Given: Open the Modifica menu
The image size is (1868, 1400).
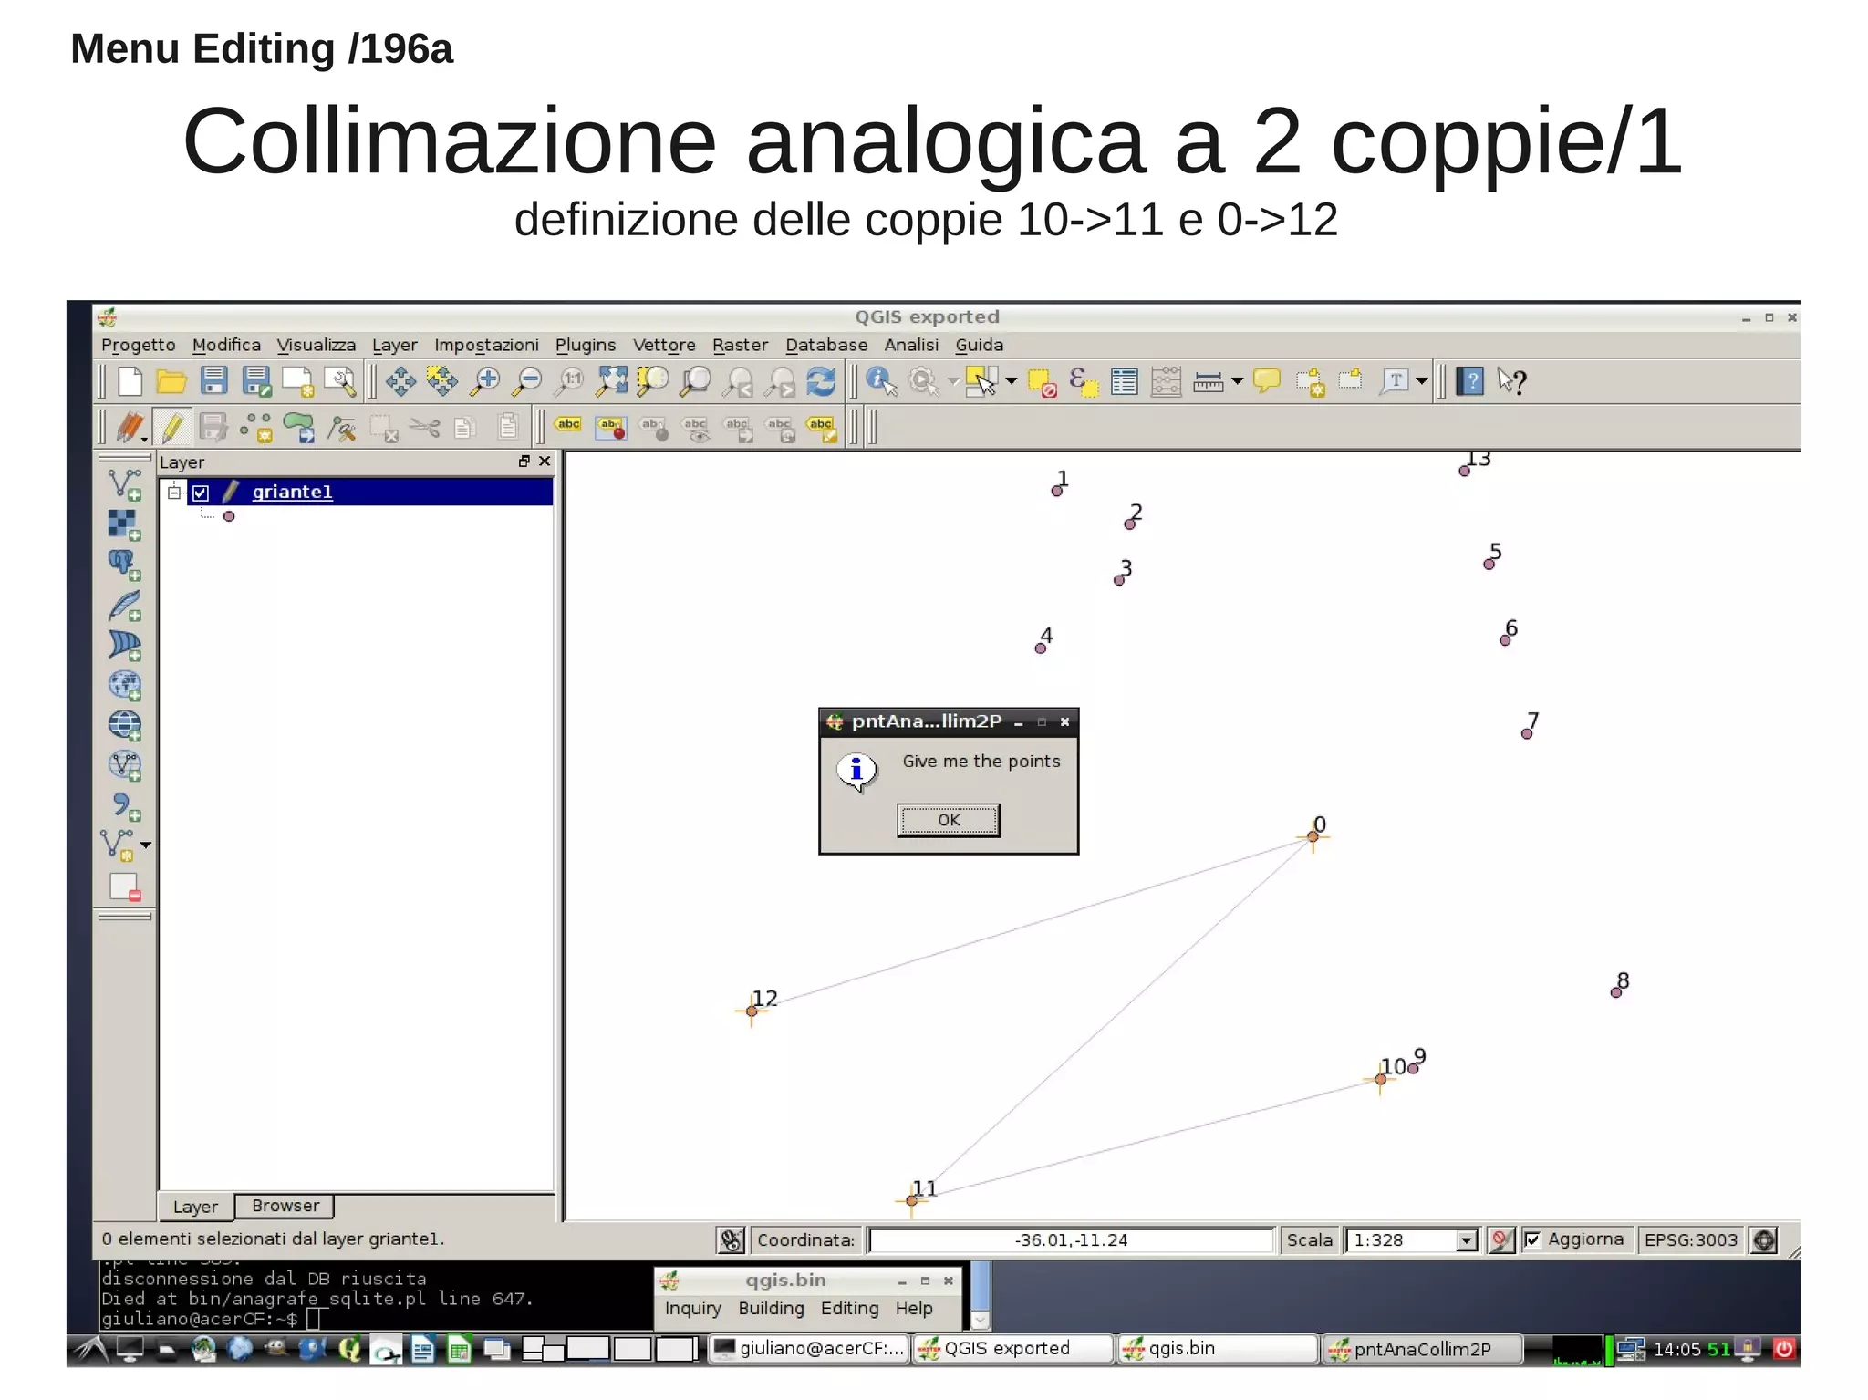Looking at the screenshot, I should pos(226,345).
